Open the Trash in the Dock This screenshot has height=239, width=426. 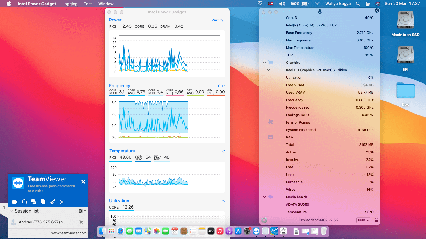pyautogui.click(x=323, y=231)
